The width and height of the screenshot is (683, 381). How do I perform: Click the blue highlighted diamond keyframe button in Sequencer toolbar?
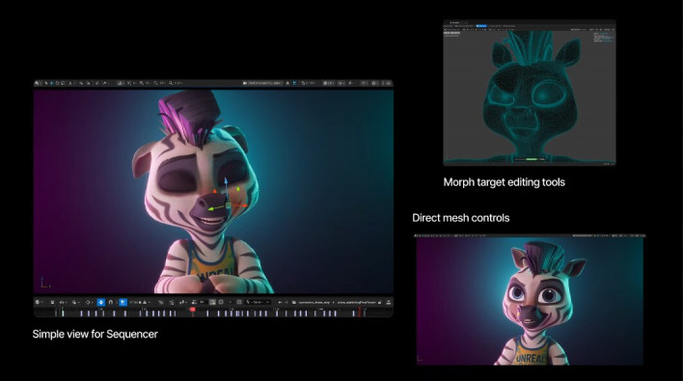[101, 302]
